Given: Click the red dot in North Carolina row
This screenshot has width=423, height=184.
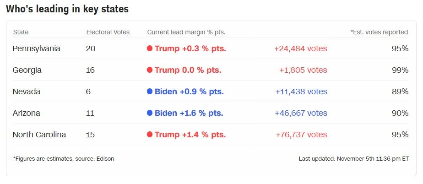Looking at the screenshot, I should pyautogui.click(x=150, y=135).
